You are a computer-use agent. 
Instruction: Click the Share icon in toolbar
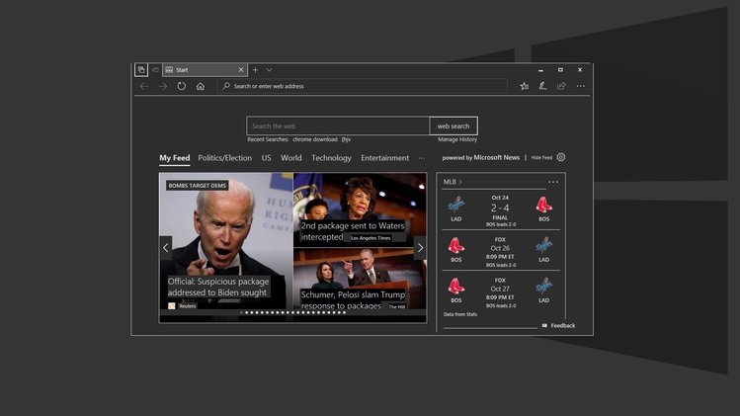pyautogui.click(x=561, y=86)
